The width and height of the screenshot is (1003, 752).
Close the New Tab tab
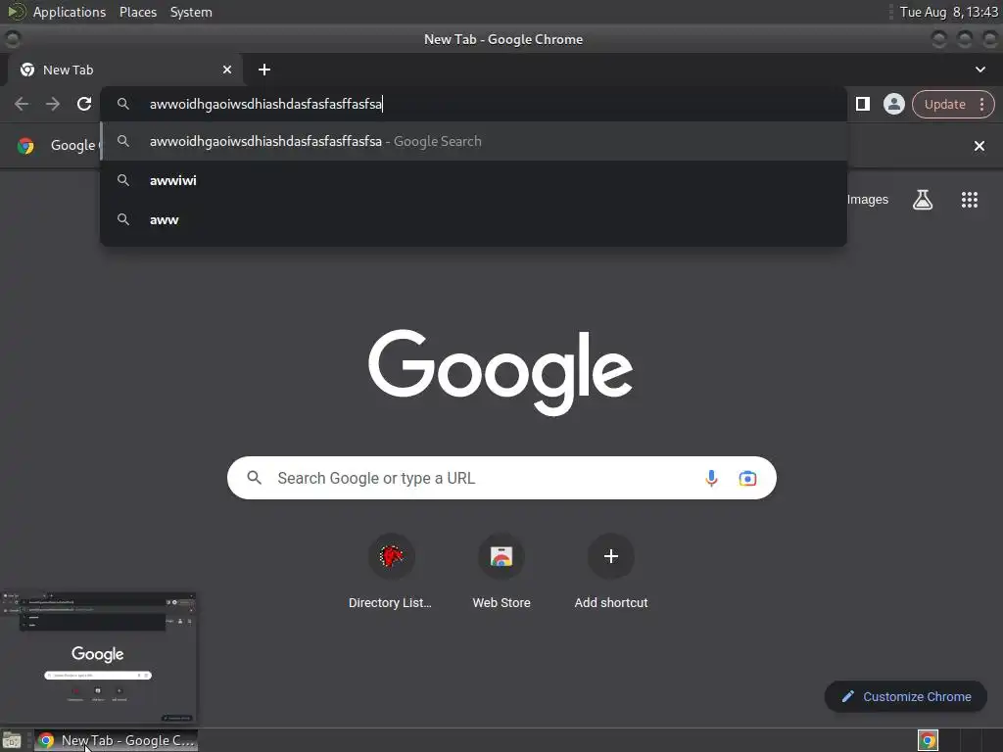227,70
